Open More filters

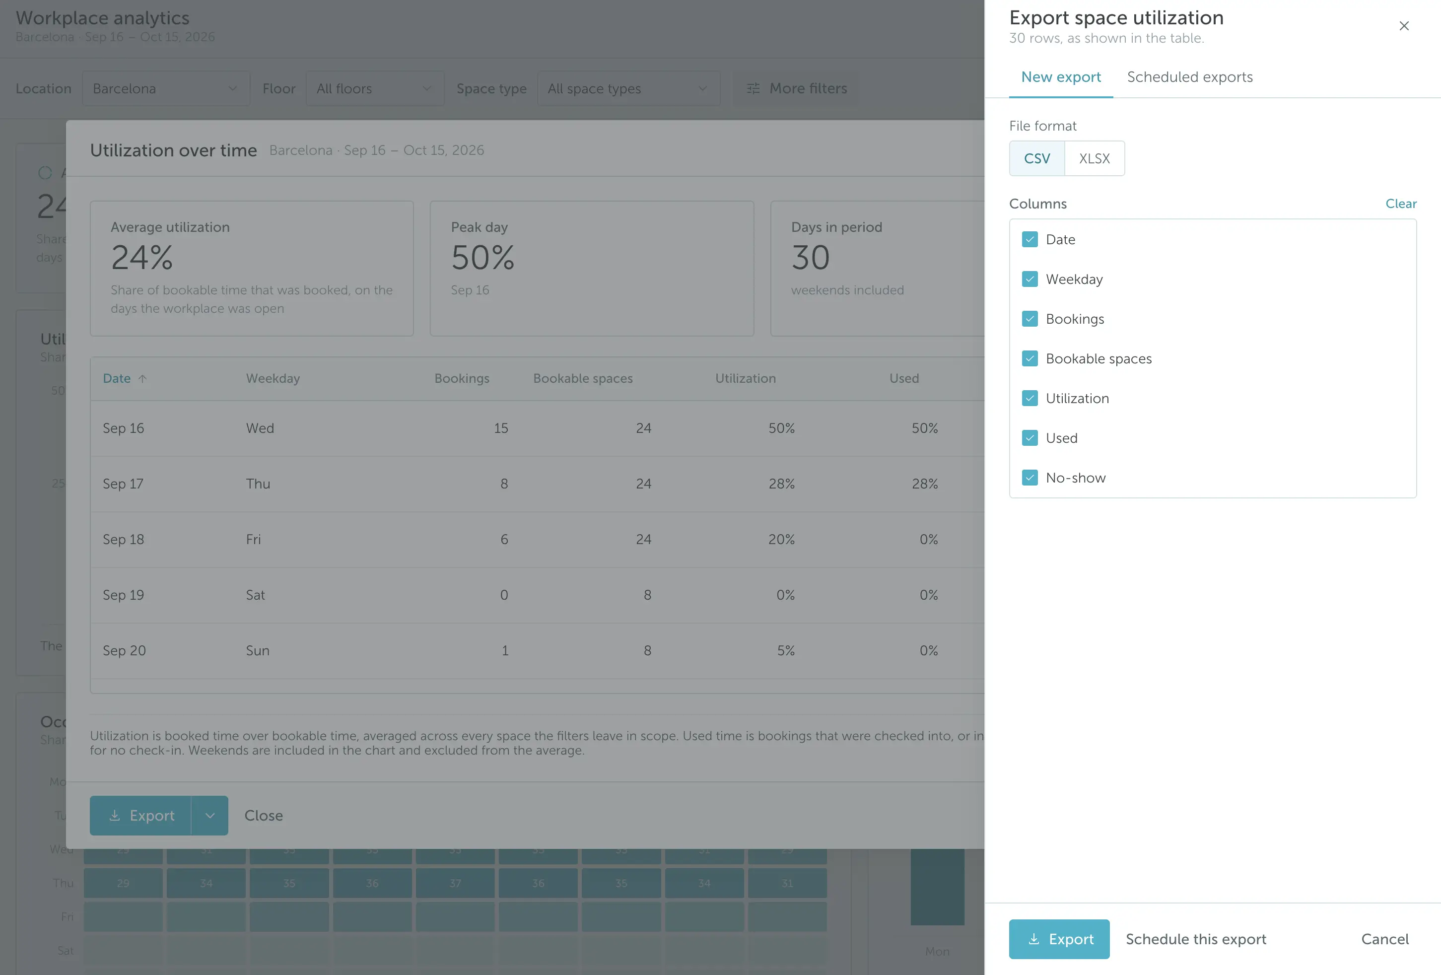[x=796, y=89]
